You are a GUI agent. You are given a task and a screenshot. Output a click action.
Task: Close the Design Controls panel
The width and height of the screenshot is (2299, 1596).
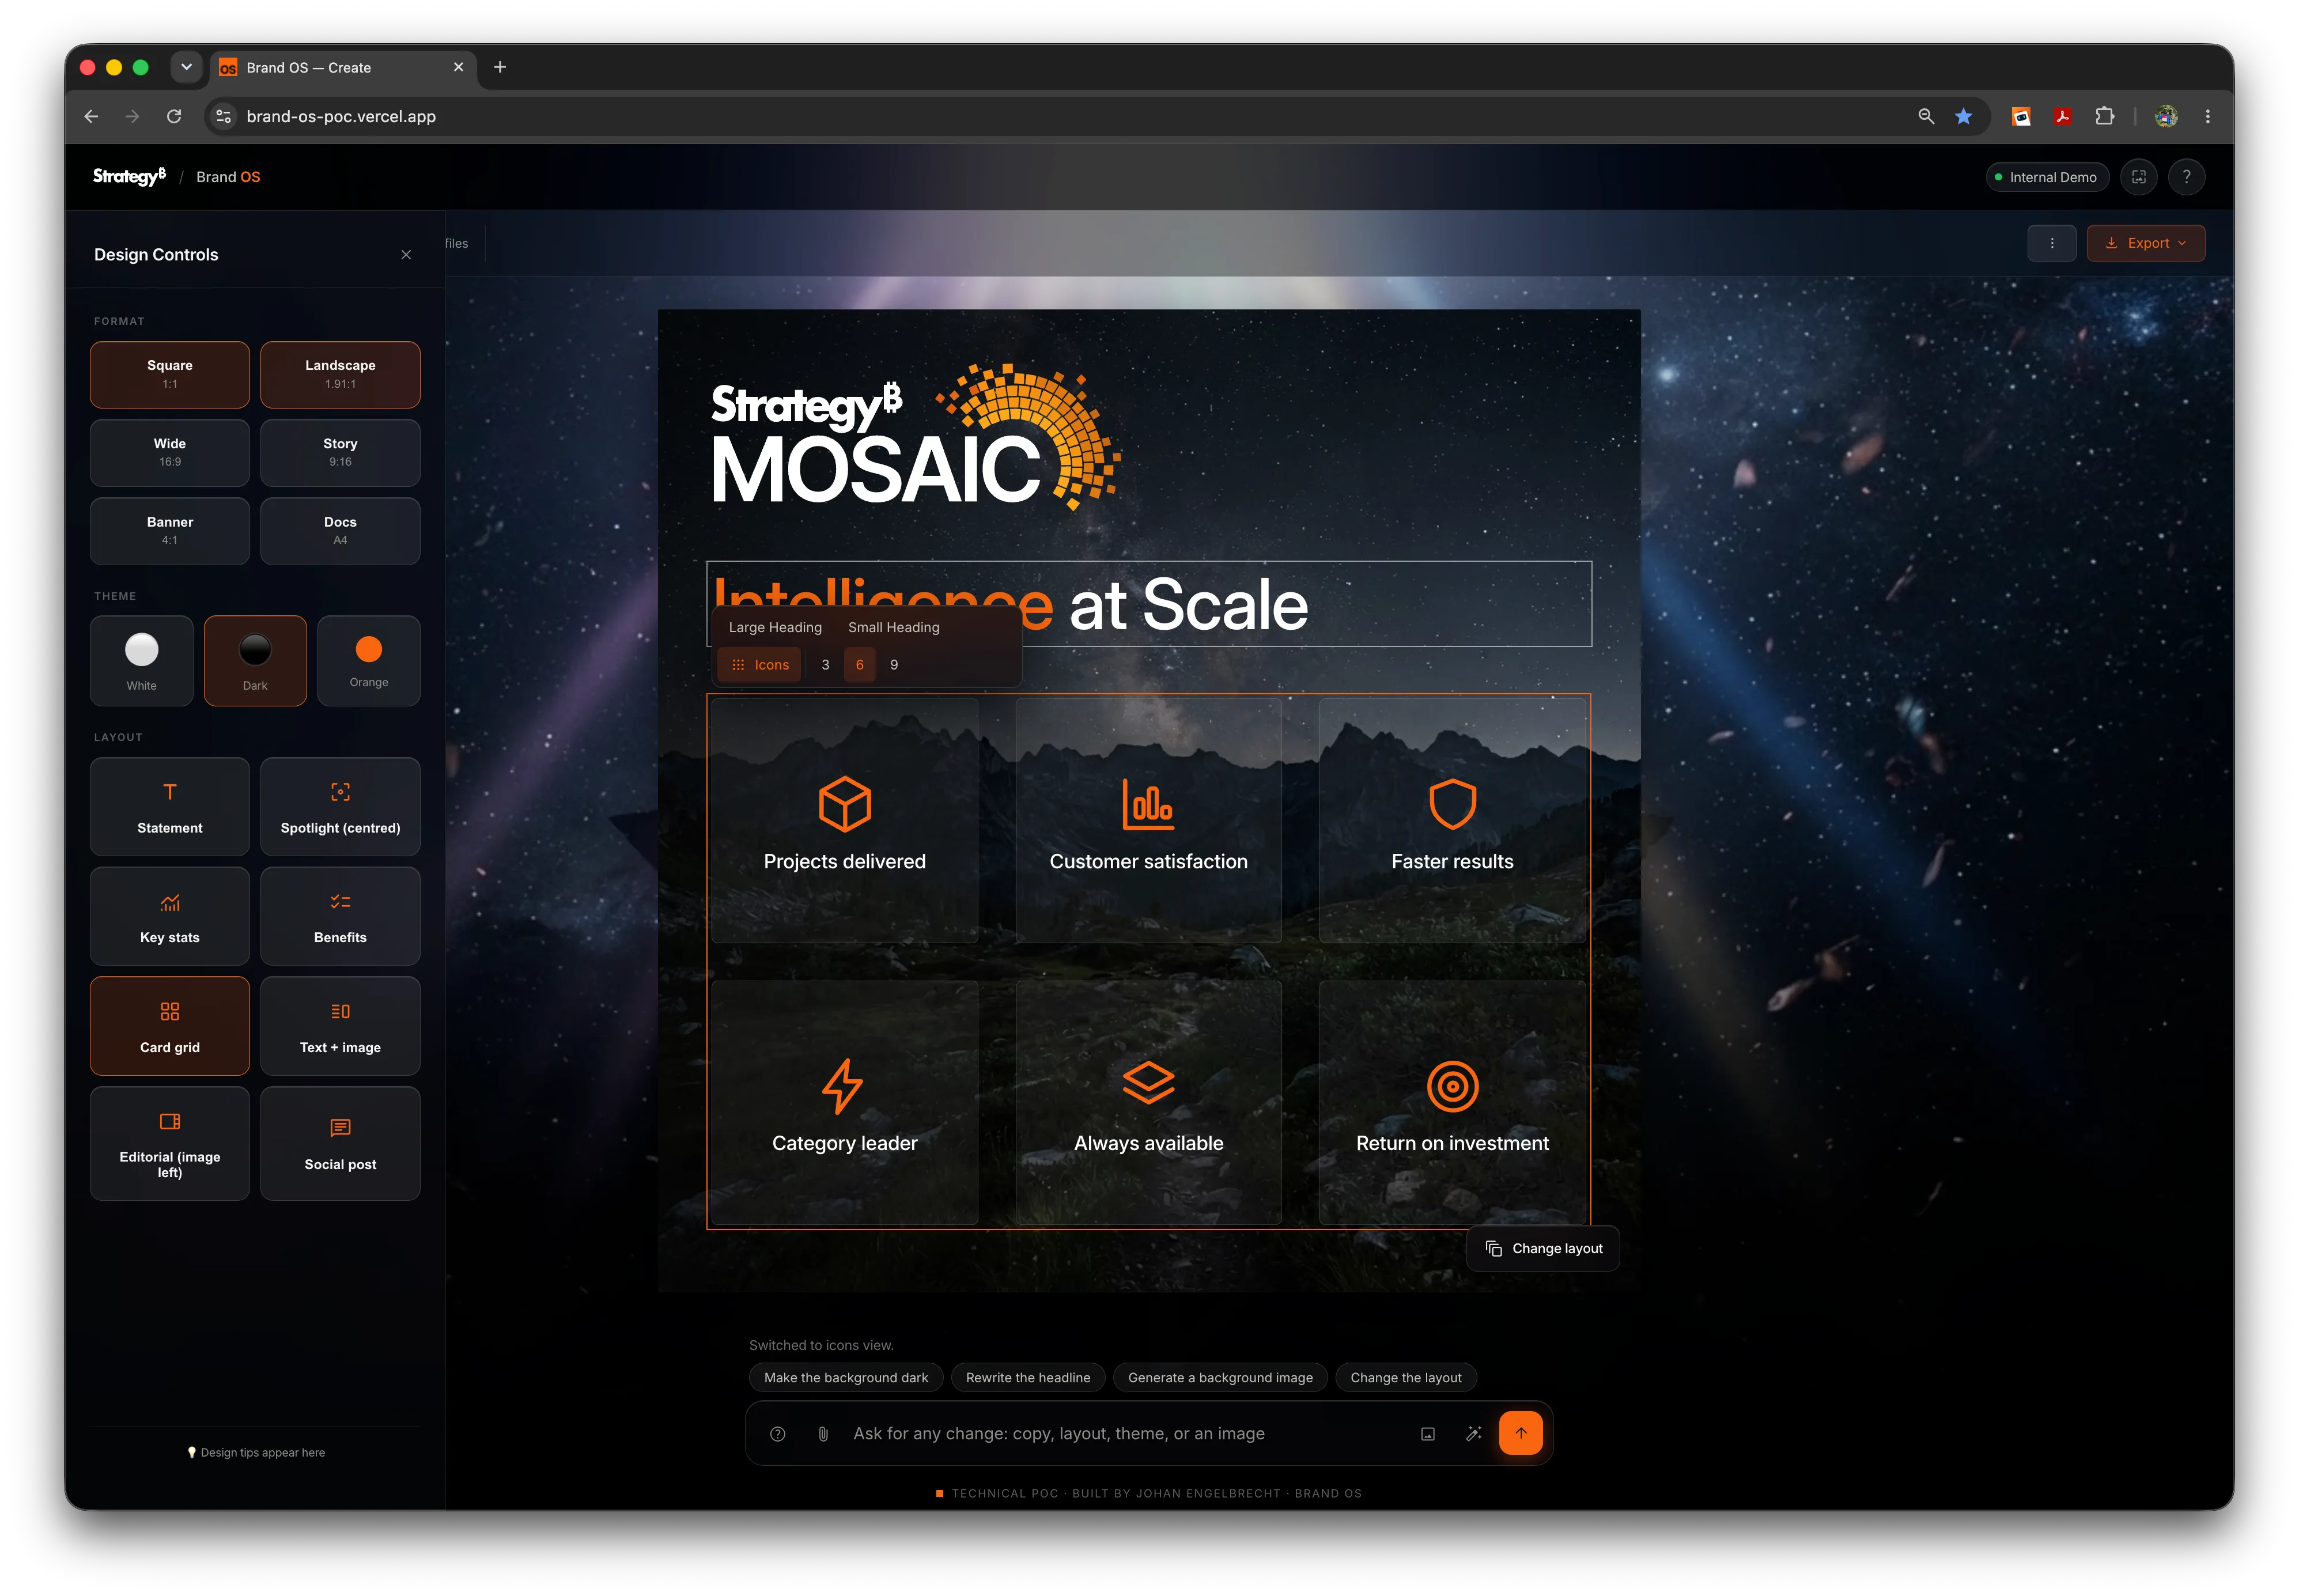[406, 255]
